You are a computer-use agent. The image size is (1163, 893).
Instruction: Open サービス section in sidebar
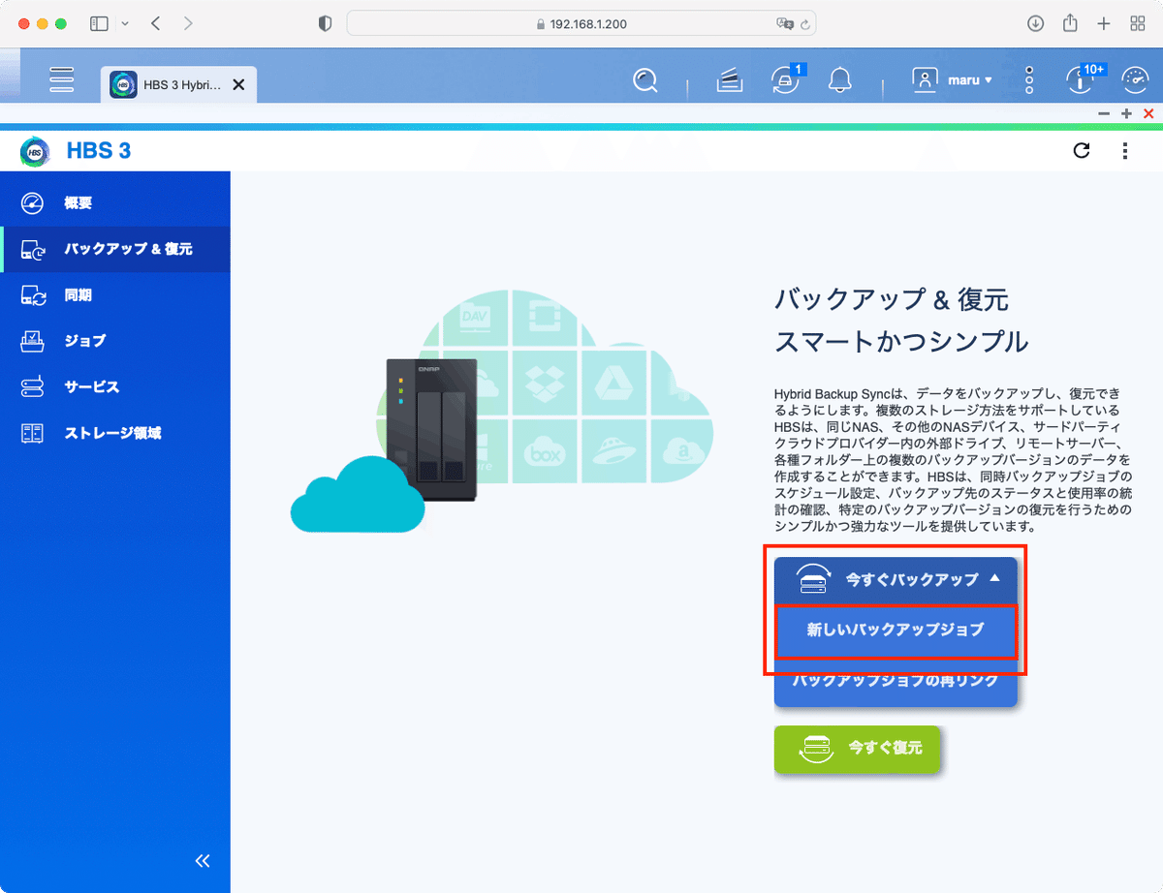click(x=115, y=387)
